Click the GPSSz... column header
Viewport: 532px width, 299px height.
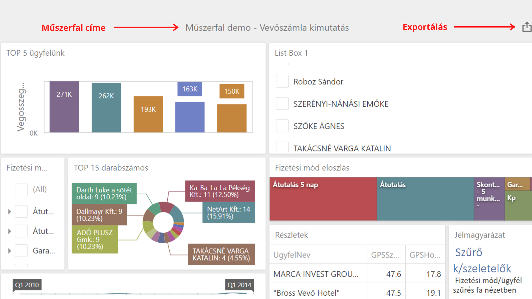pyautogui.click(x=385, y=255)
